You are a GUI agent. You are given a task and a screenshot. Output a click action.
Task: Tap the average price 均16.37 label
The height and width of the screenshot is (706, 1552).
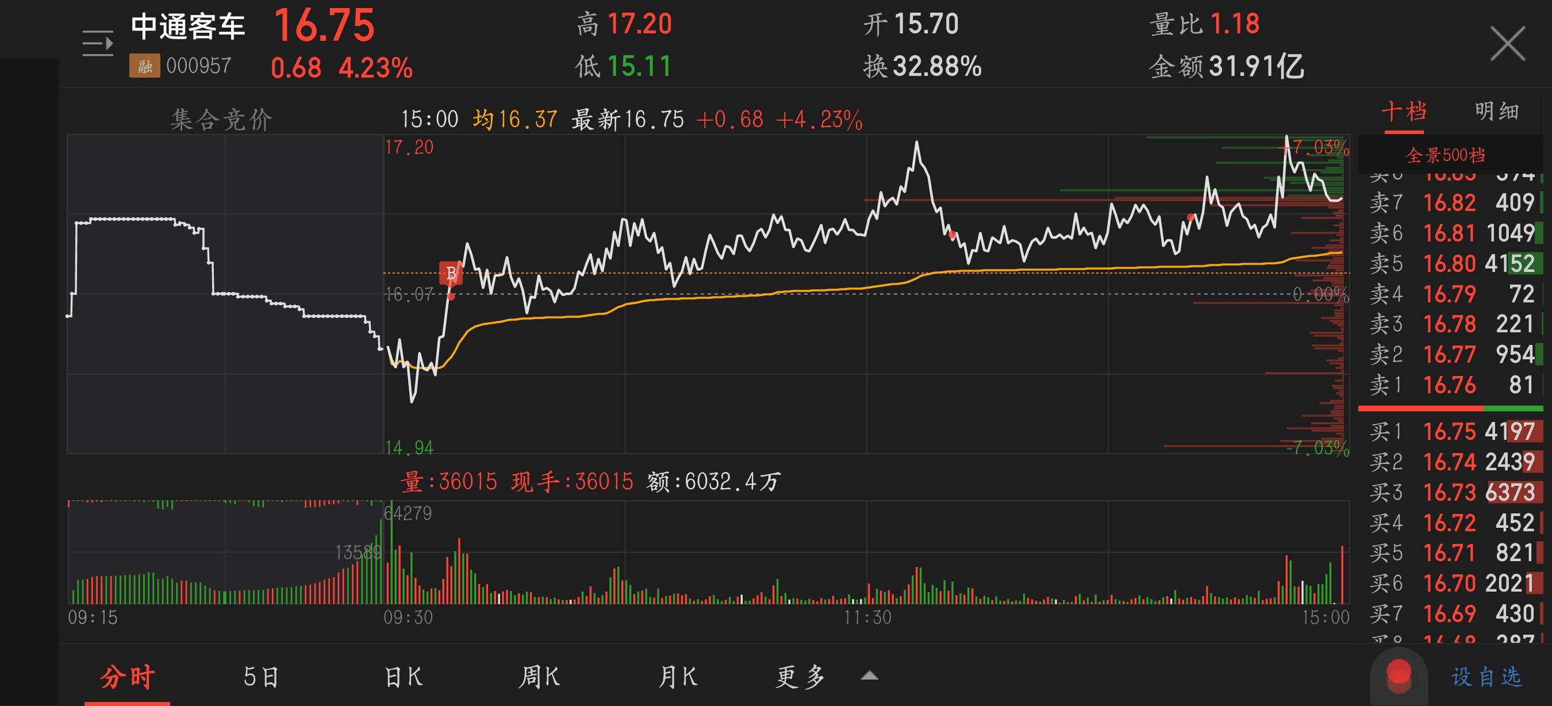tap(515, 119)
